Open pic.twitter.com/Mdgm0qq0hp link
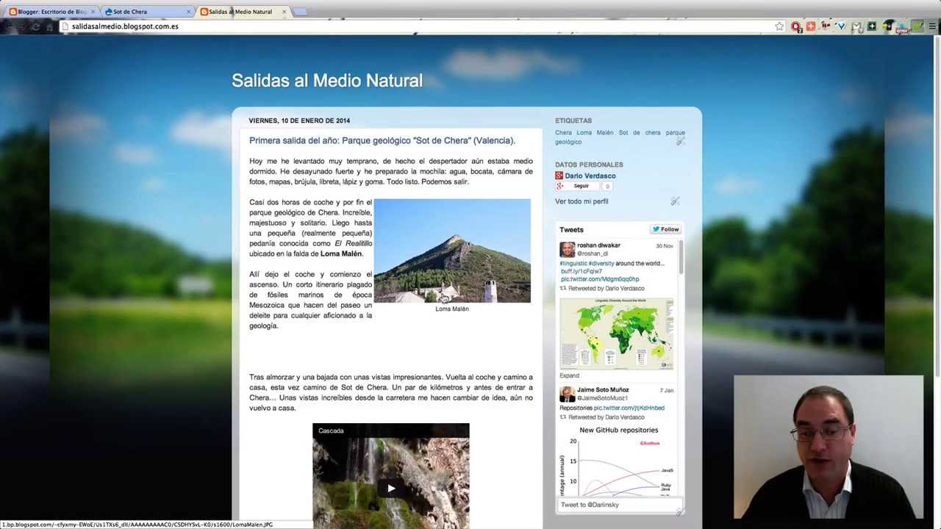 [x=600, y=279]
